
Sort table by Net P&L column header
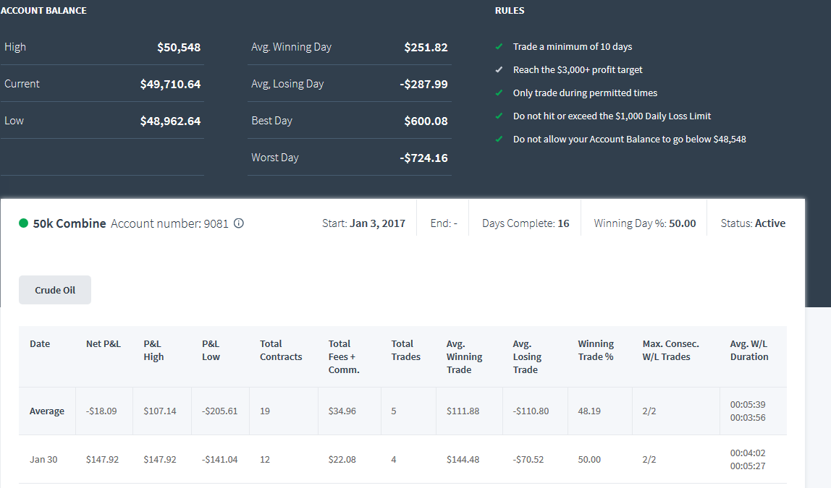pos(104,343)
